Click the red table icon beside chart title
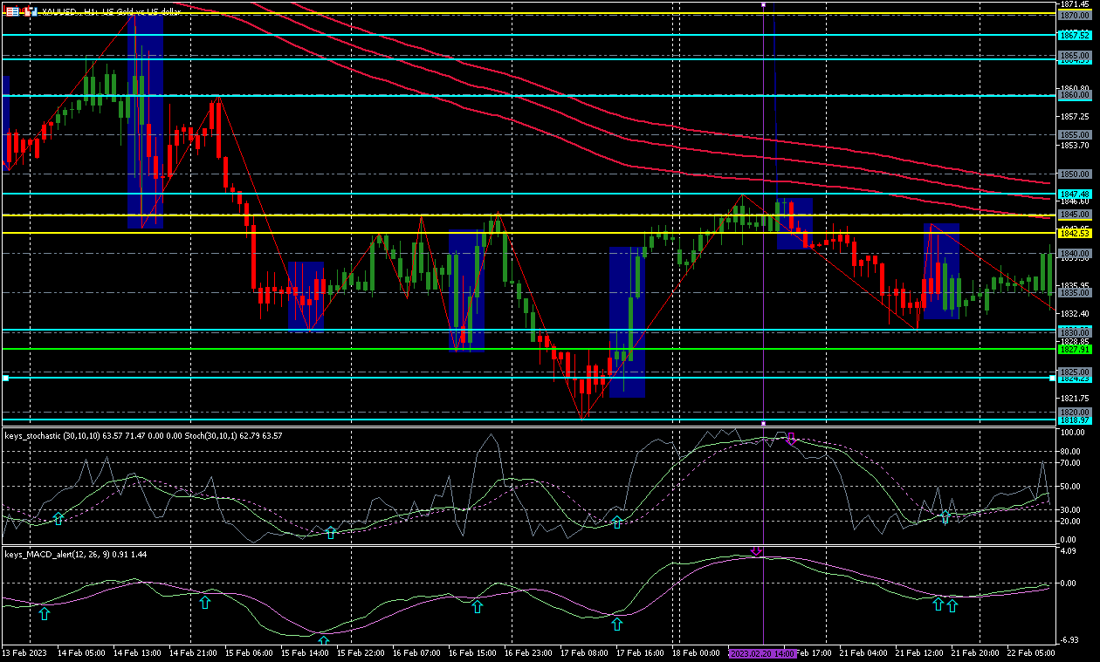Viewport: 1100px width, 662px height. (10, 11)
